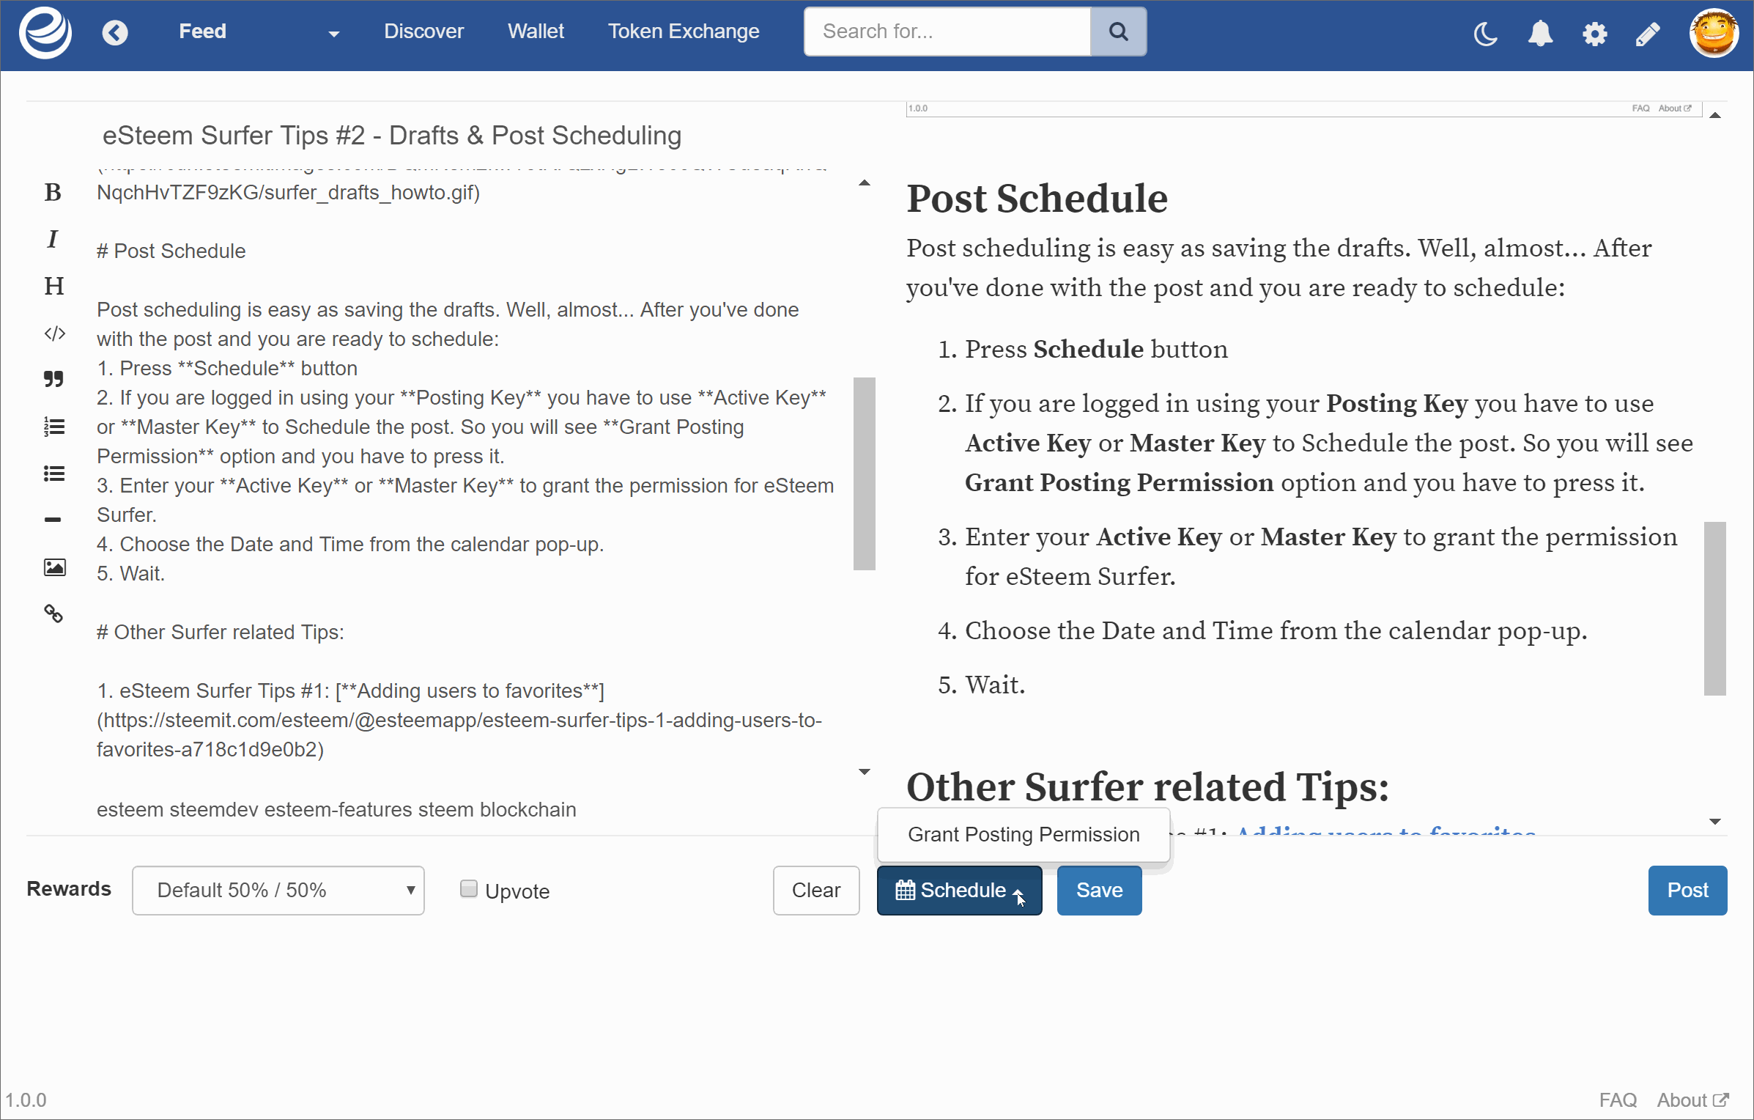Insert link icon
The height and width of the screenshot is (1120, 1754).
click(x=53, y=614)
